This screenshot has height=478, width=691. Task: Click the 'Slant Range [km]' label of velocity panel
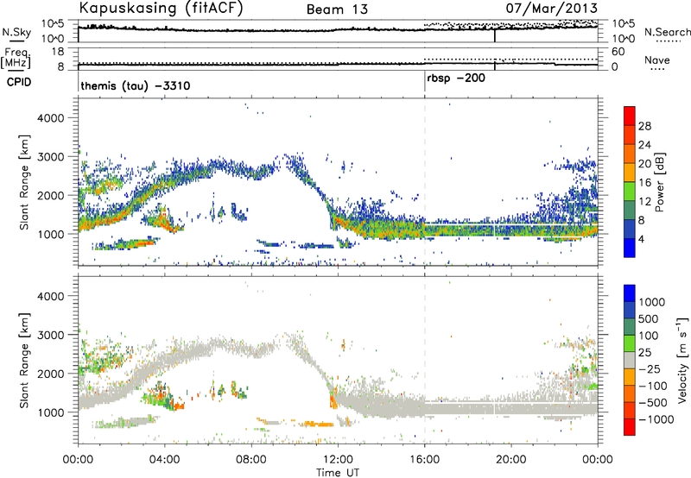pyautogui.click(x=24, y=361)
